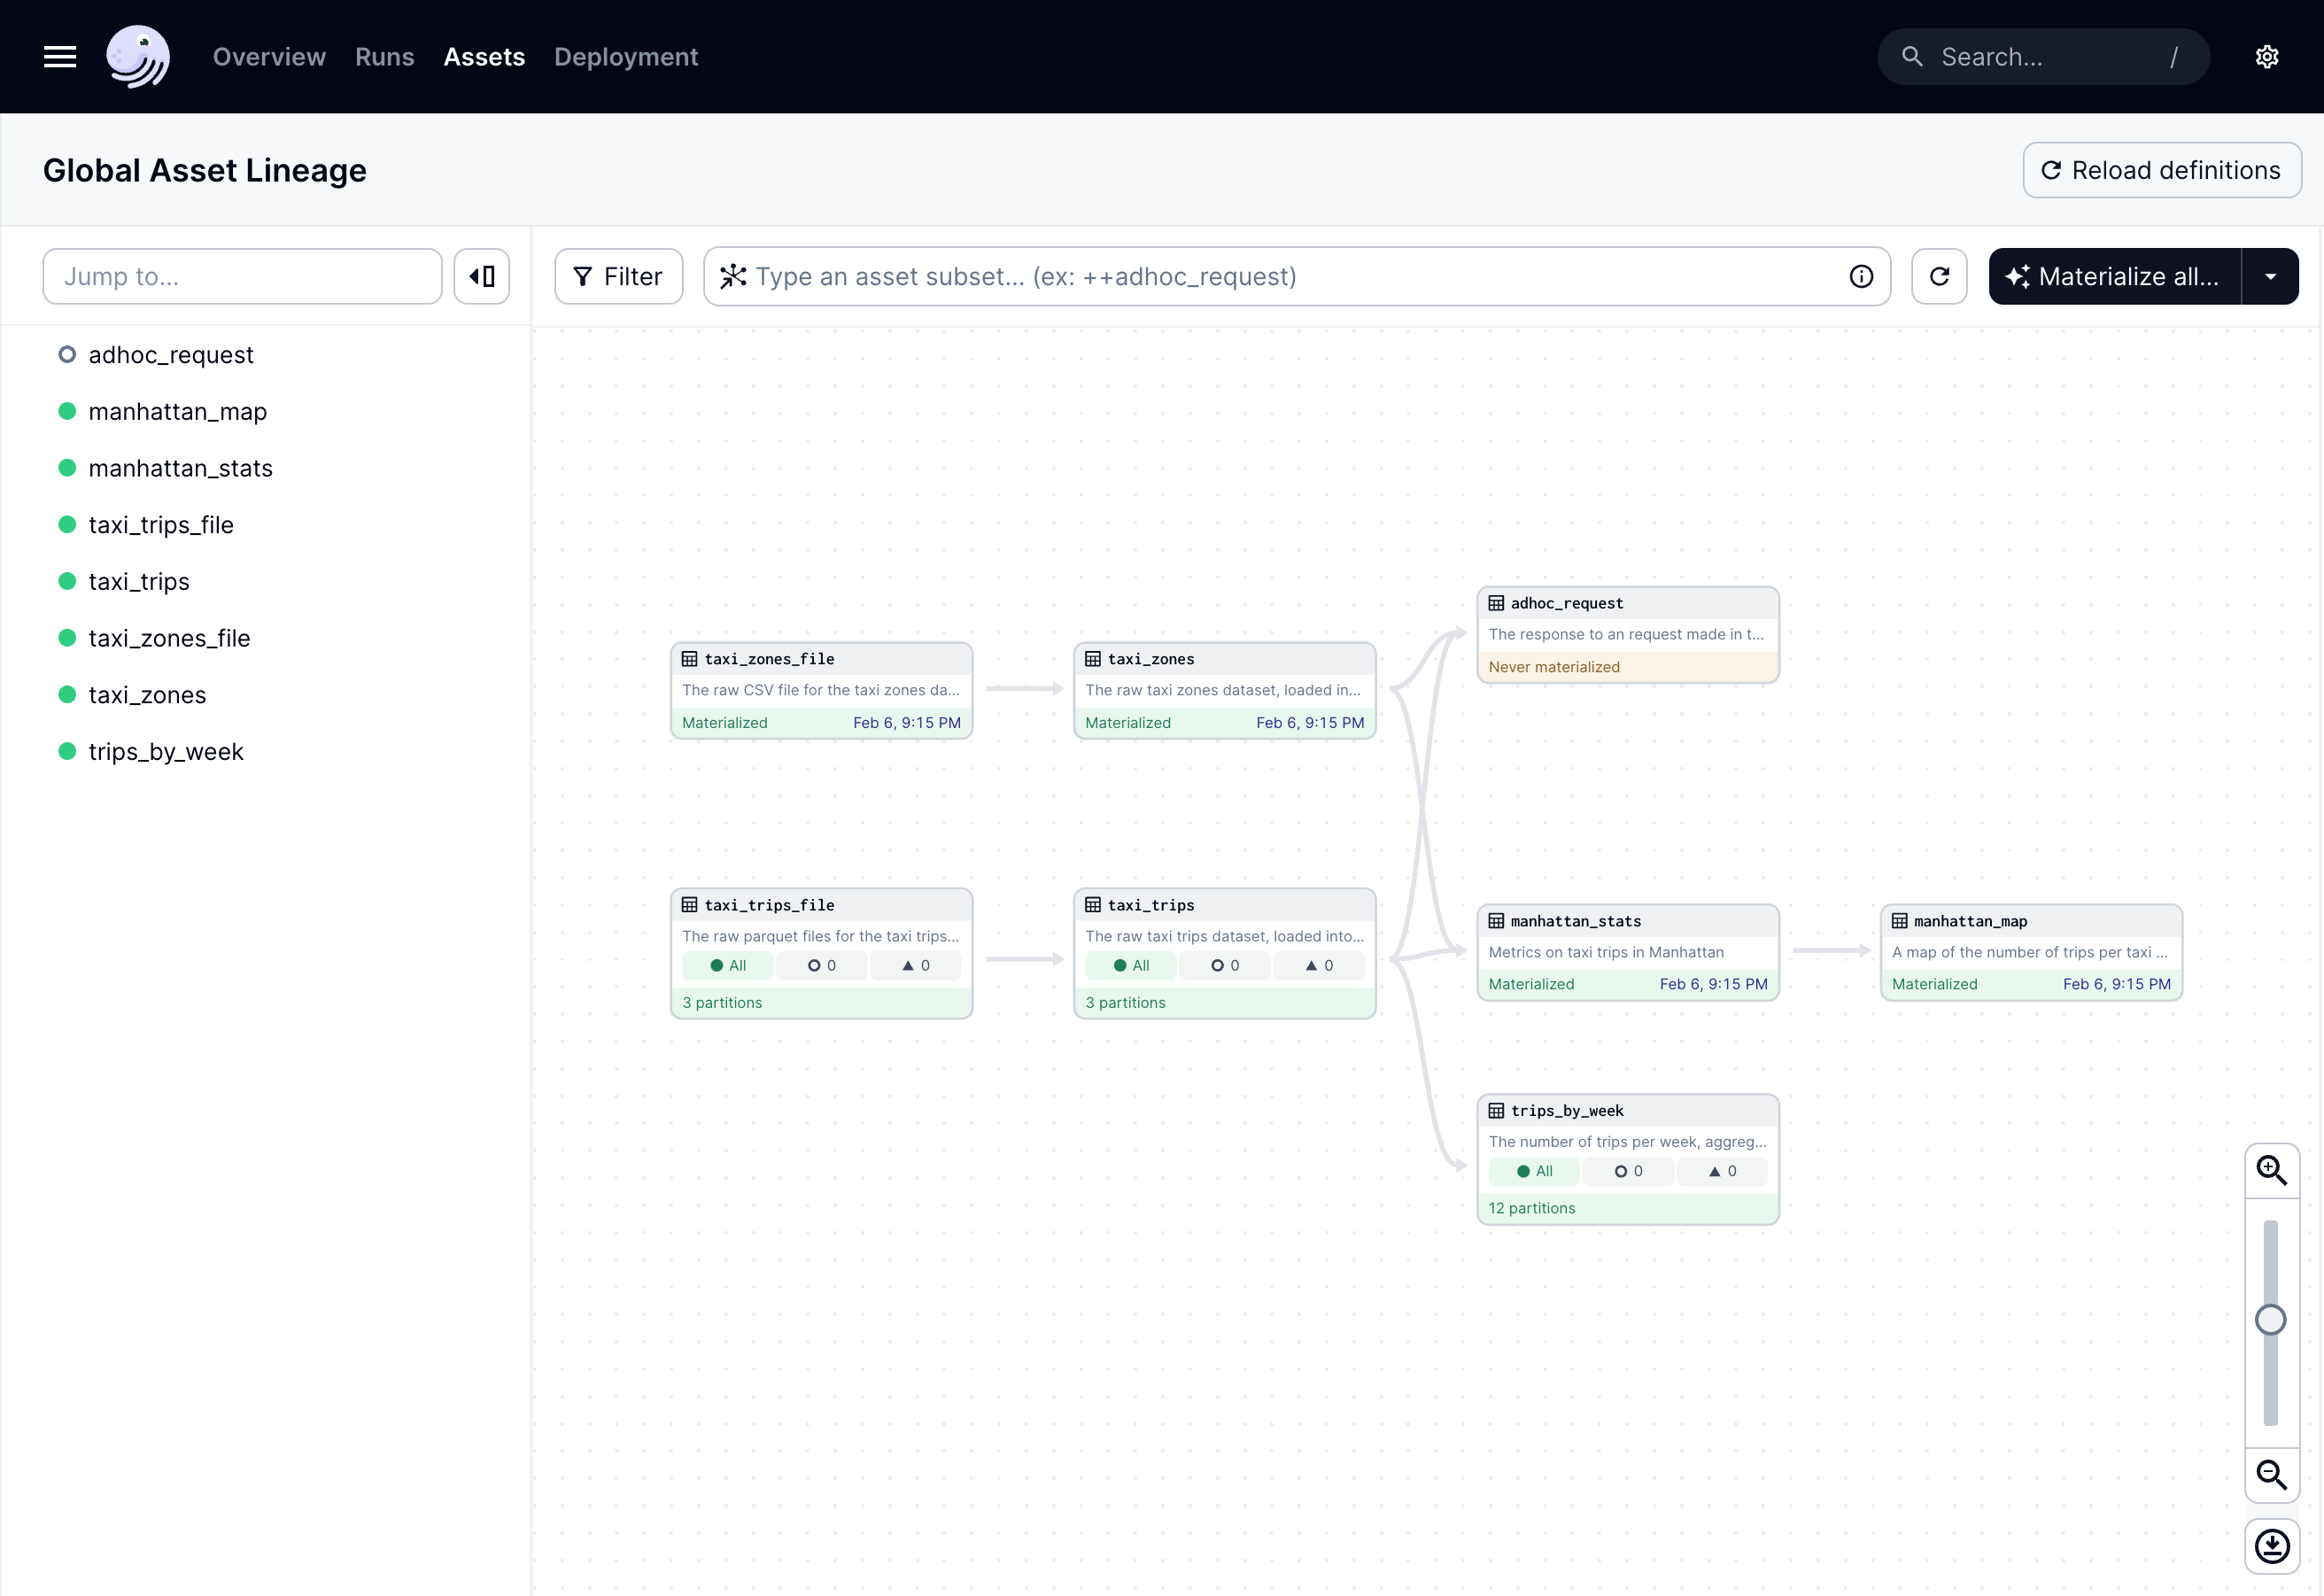Click adhoc_request unmaterialized status circle
2324x1596 pixels.
67,355
